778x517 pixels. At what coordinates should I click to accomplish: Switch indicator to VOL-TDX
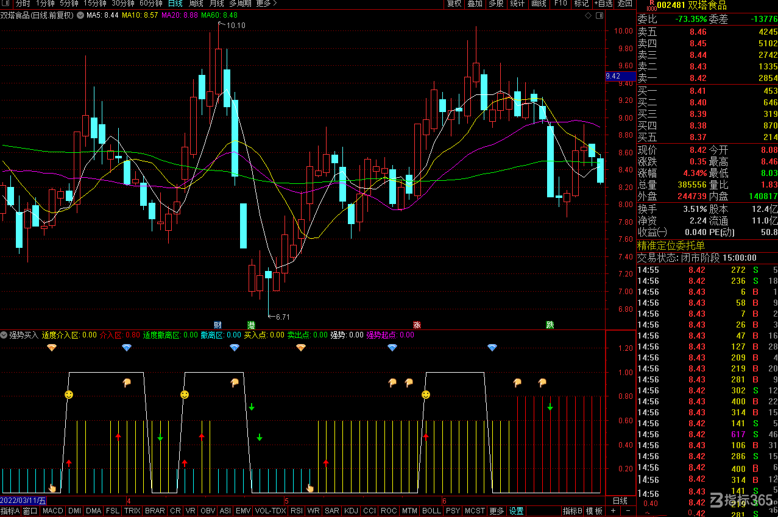click(270, 511)
